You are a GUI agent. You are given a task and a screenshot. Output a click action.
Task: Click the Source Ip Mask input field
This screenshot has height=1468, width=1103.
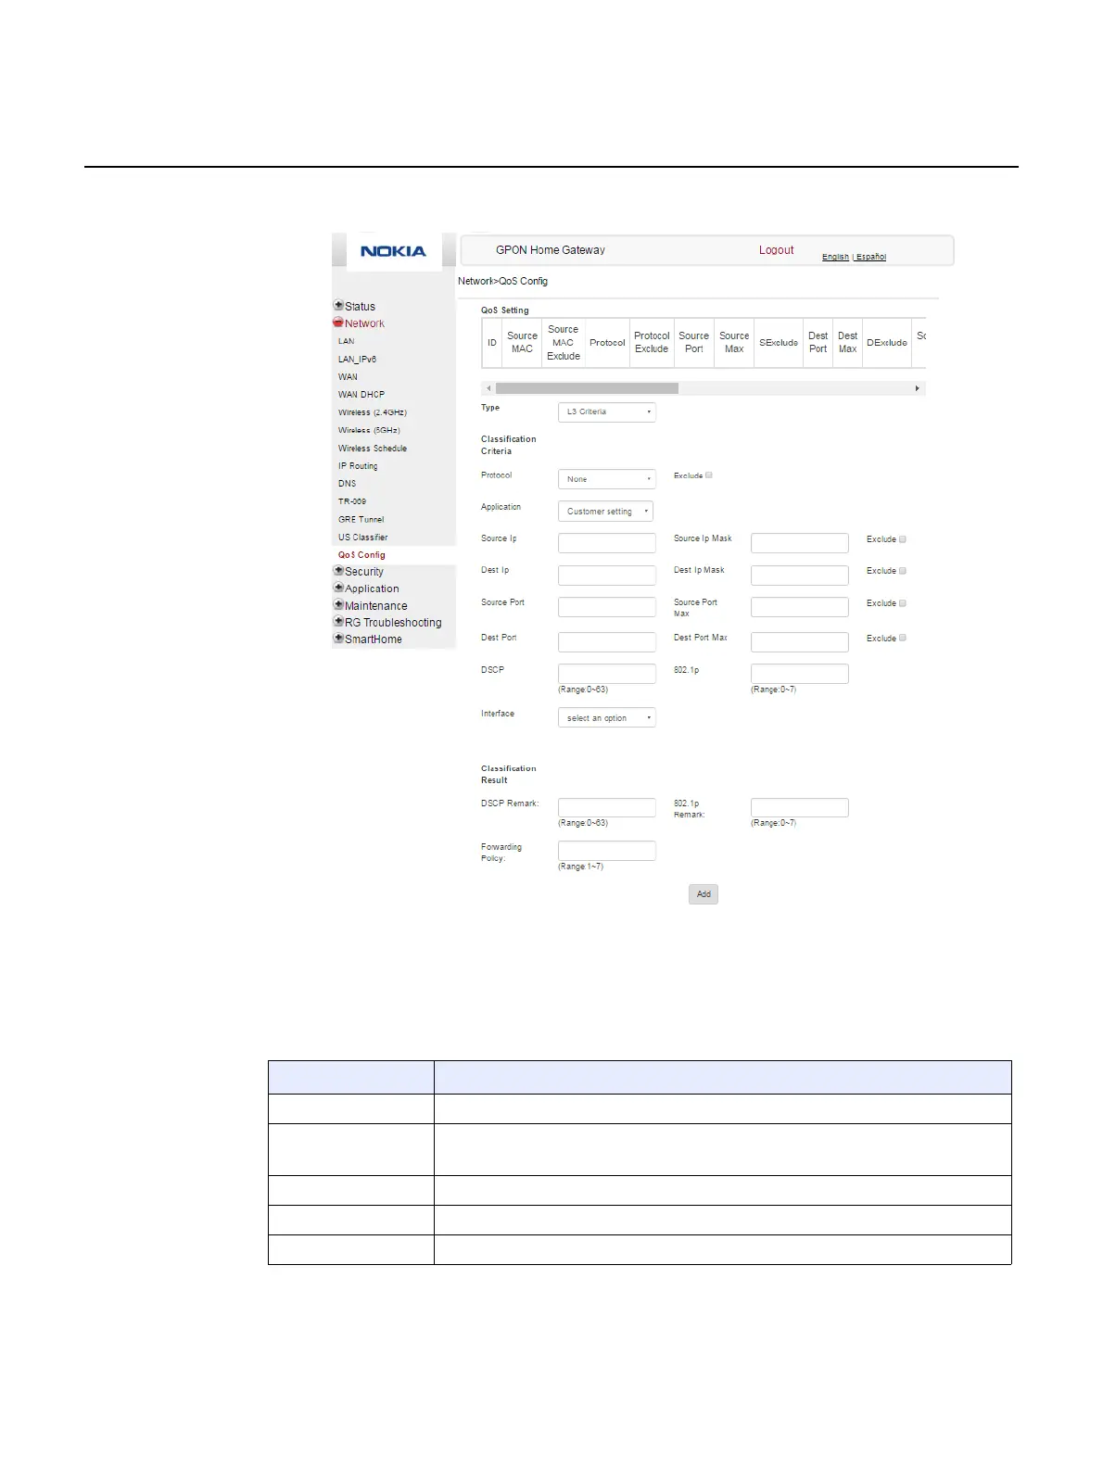tap(800, 543)
